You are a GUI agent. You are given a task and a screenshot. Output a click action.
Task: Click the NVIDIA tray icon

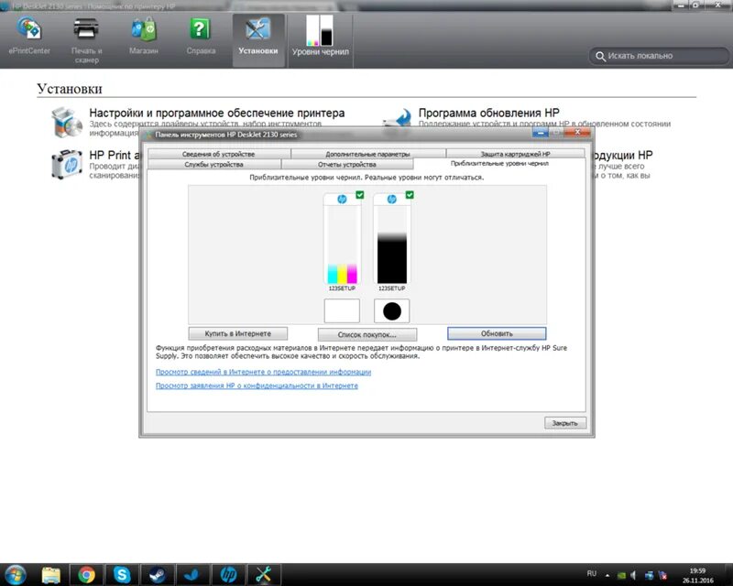pyautogui.click(x=621, y=576)
